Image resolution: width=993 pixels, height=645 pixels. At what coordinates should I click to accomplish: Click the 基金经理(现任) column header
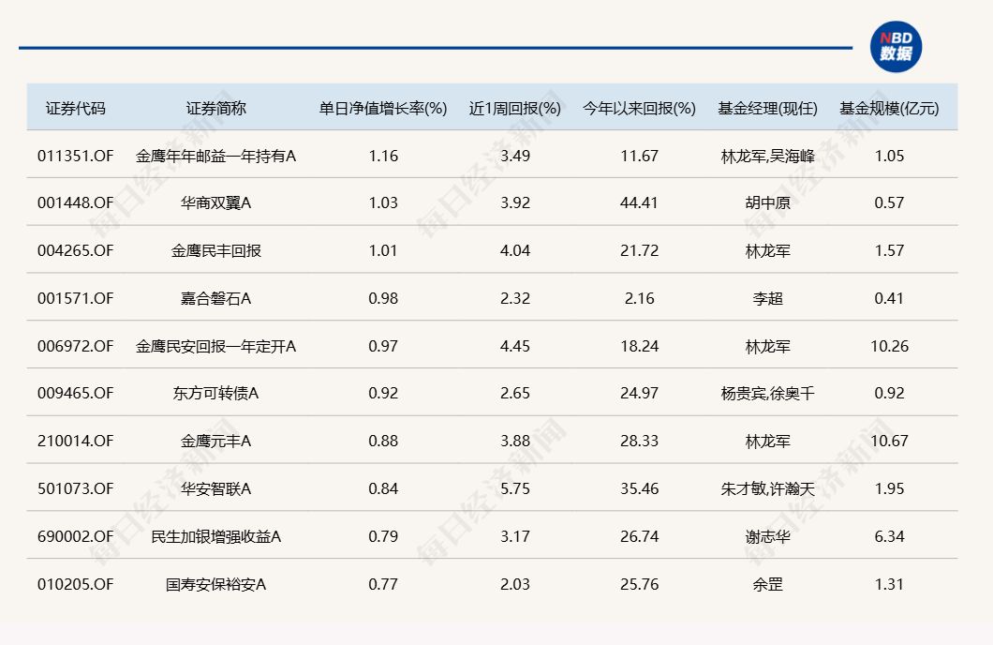(x=767, y=108)
